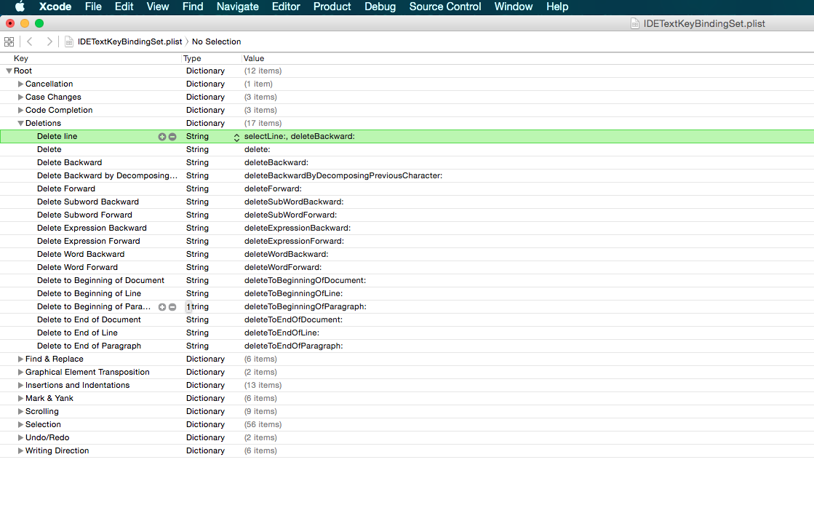Image resolution: width=814 pixels, height=505 pixels.
Task: Click the Value column header
Action: click(254, 59)
